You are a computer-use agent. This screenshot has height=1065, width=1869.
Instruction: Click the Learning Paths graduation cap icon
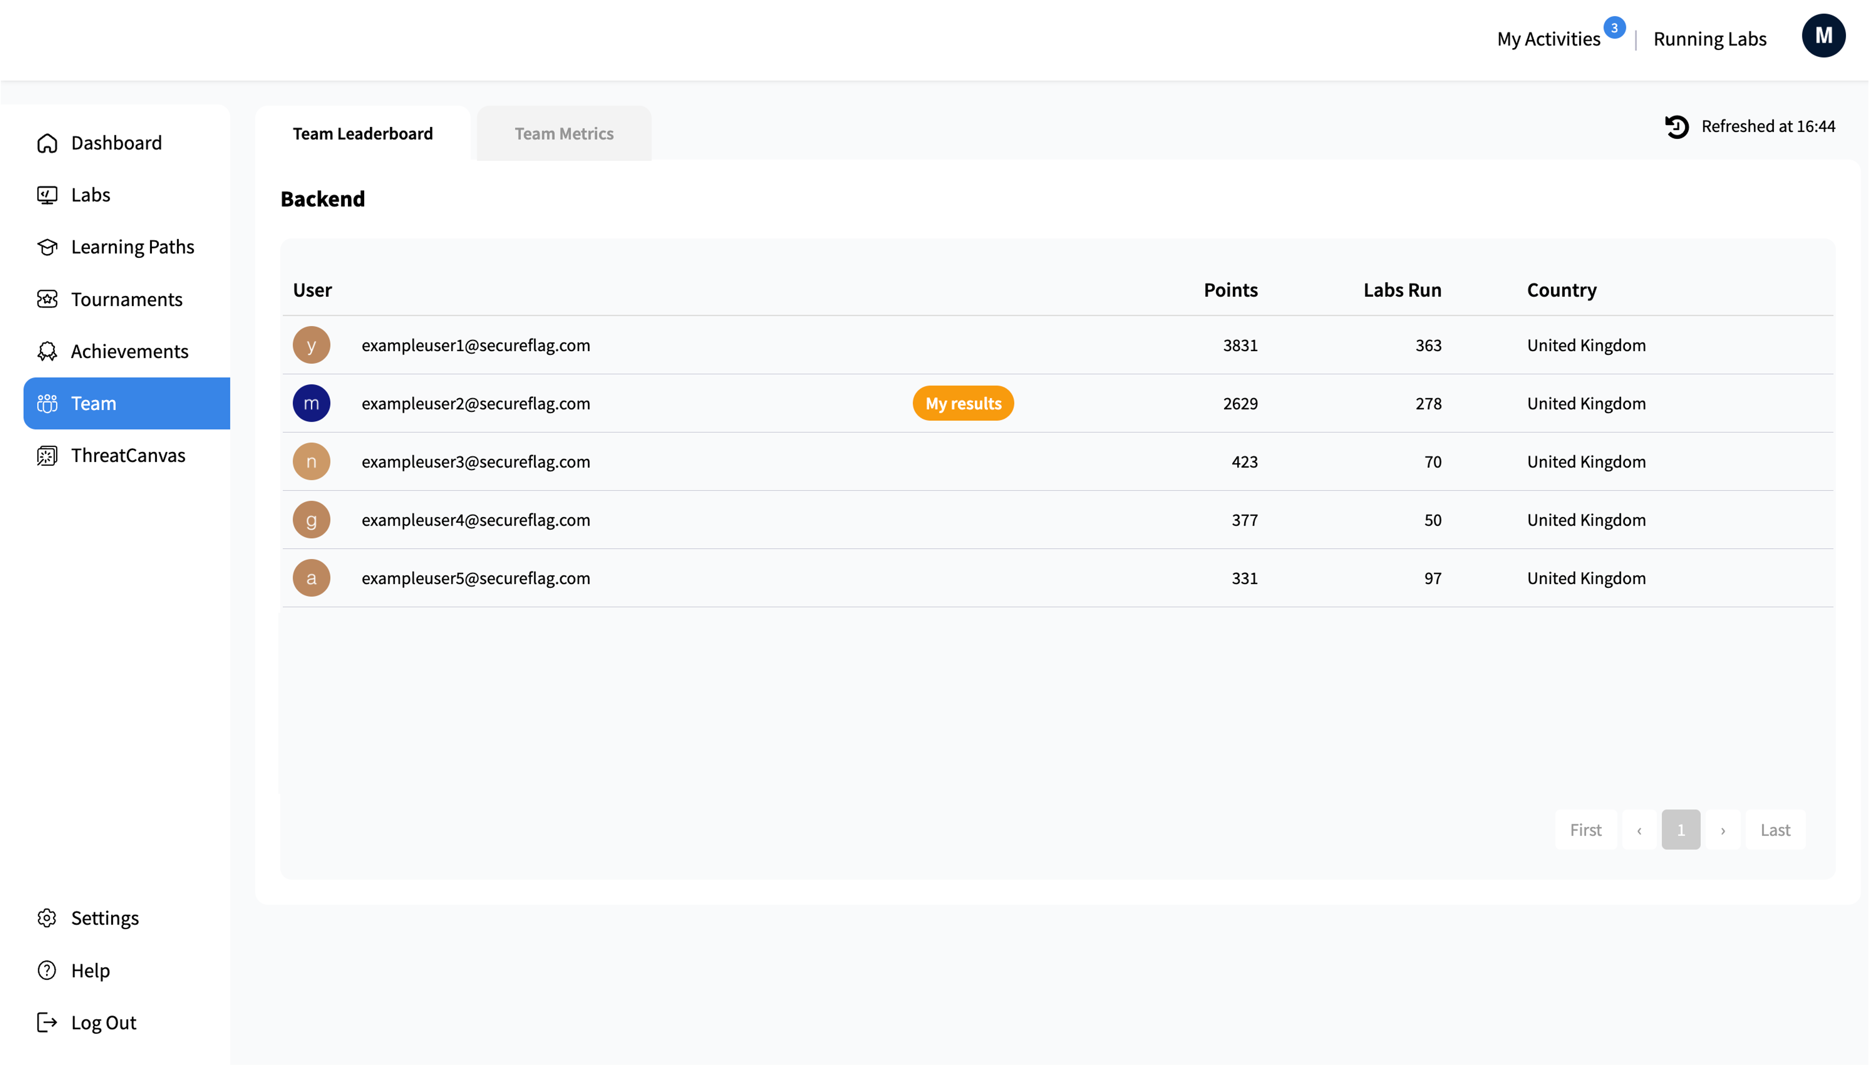click(x=48, y=247)
